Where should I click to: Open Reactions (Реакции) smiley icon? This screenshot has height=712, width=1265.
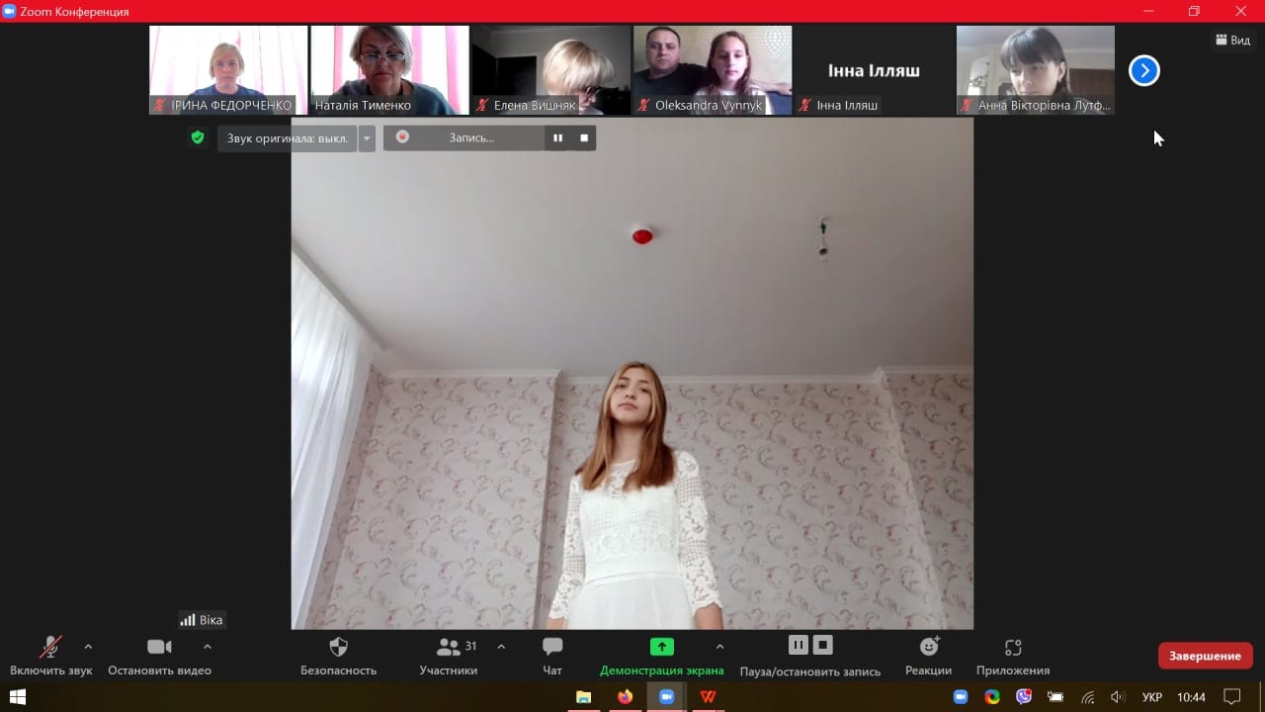pos(928,647)
